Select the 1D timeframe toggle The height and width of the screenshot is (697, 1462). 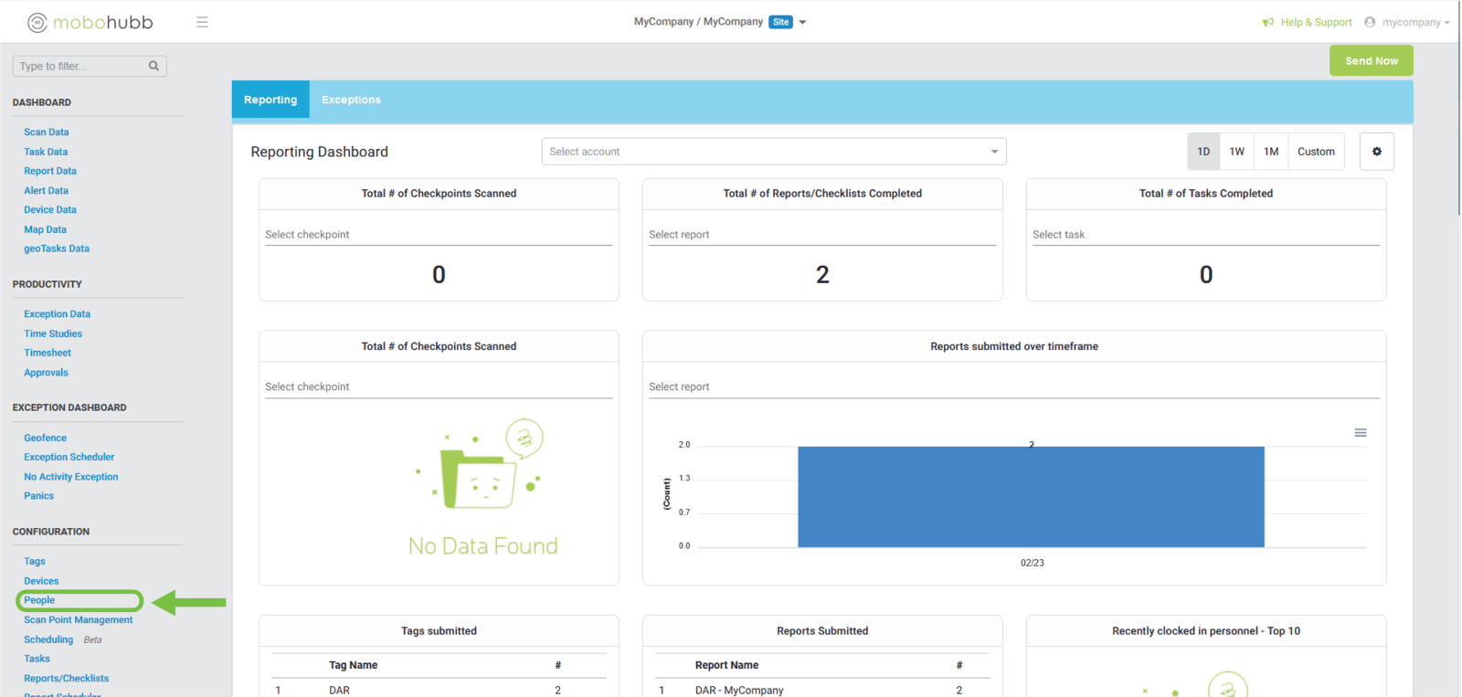tap(1203, 152)
